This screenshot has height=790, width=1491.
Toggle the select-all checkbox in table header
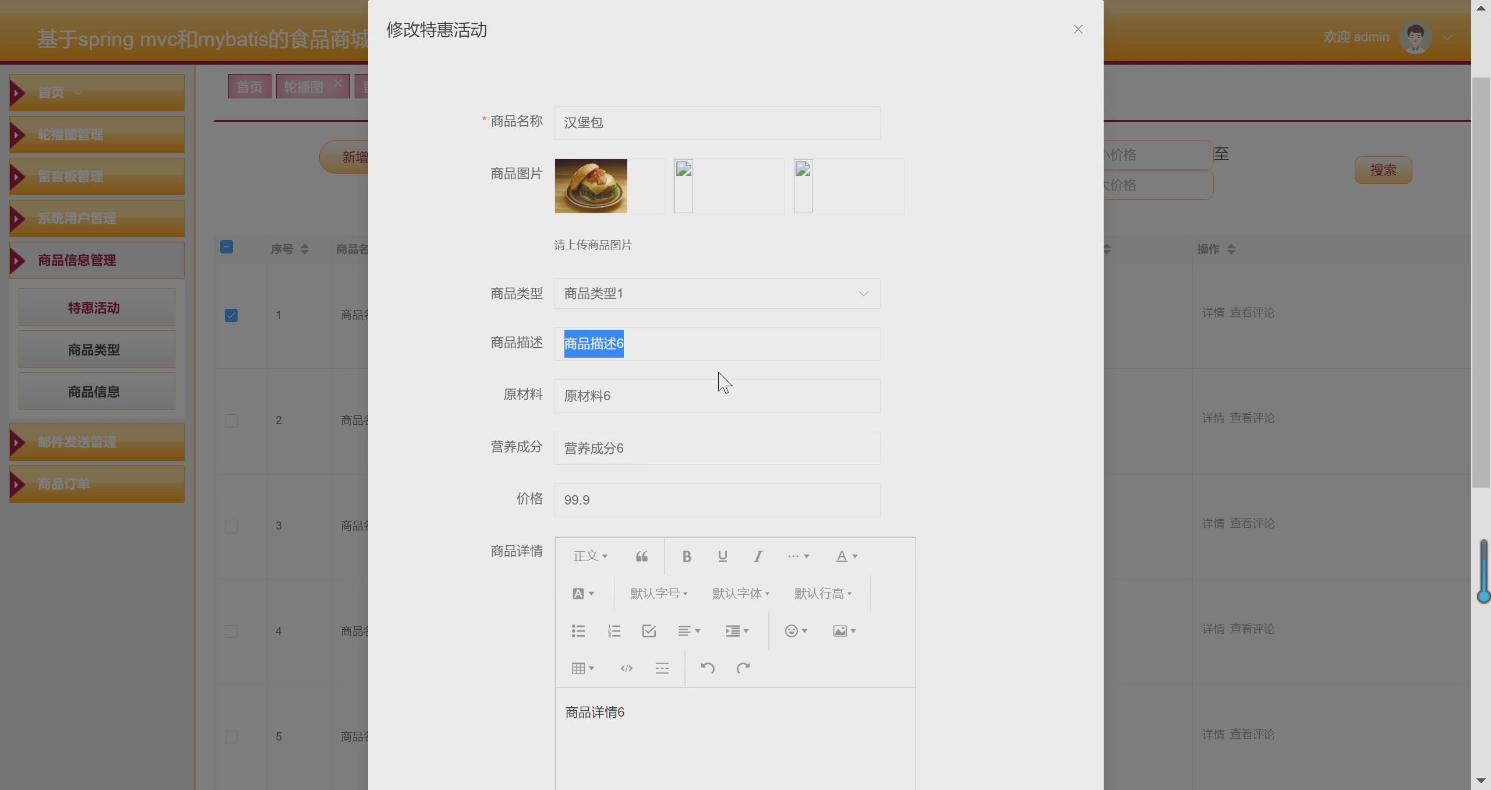coord(227,246)
